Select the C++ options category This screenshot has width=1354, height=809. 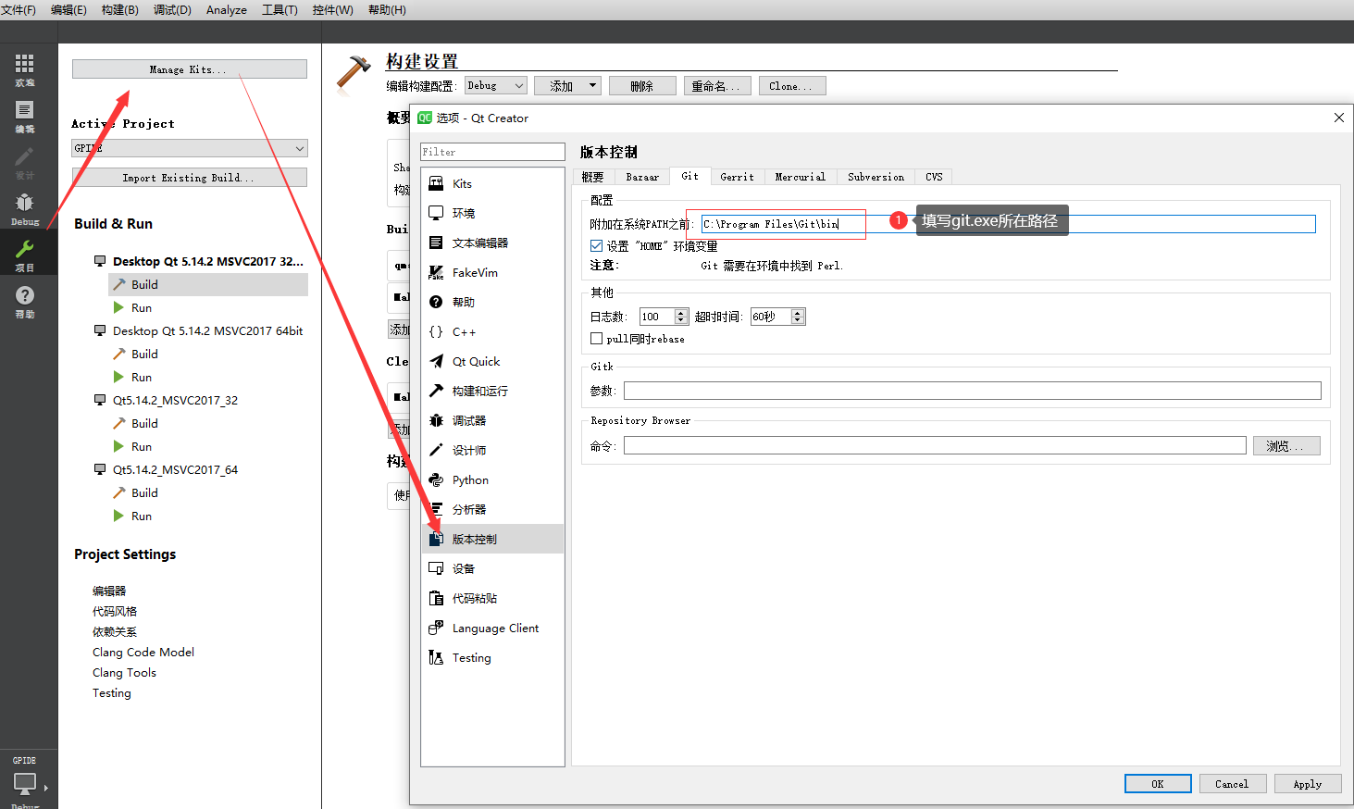tap(492, 331)
